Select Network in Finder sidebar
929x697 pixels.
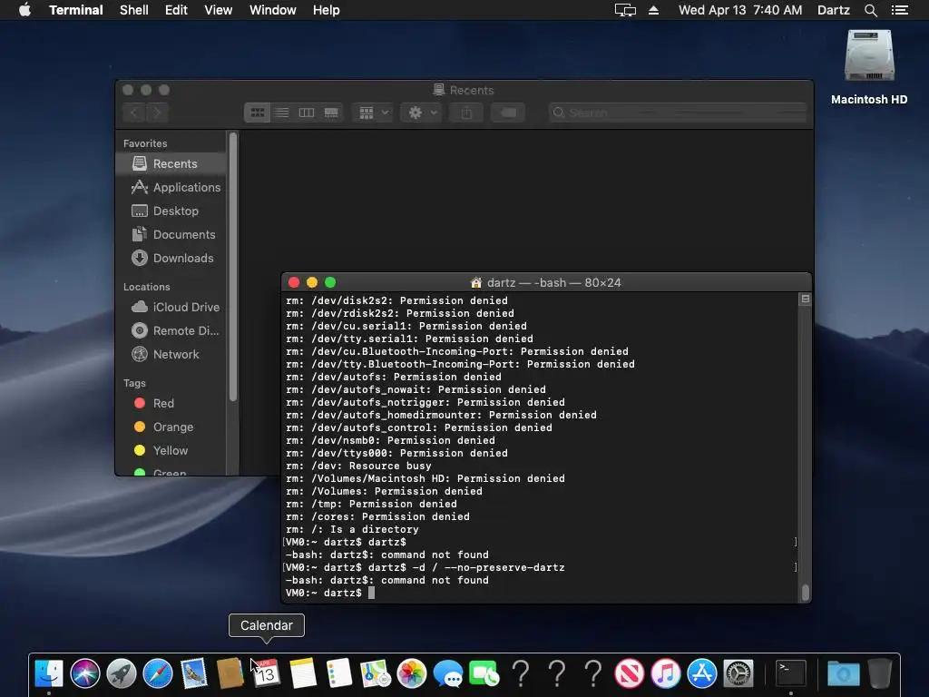tap(171, 355)
